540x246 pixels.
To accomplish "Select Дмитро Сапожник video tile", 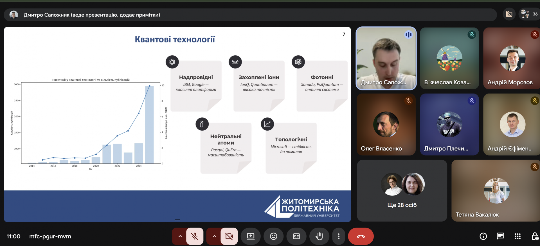I will tap(386, 58).
